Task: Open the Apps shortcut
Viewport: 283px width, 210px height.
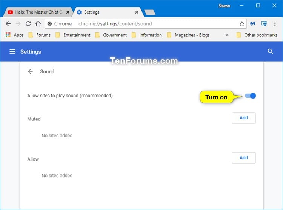Action: 15,35
